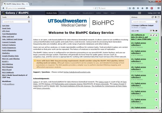Open the Help dropdown menu
The image size is (162, 113).
[106, 13]
